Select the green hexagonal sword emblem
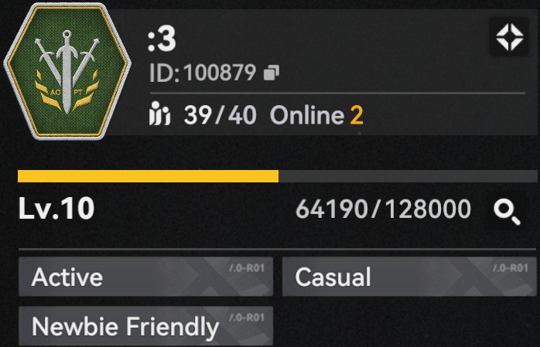Image resolution: width=540 pixels, height=347 pixels. coord(67,71)
